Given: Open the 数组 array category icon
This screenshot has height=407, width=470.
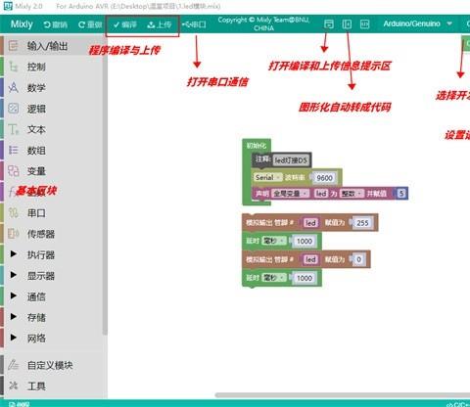Looking at the screenshot, I should click(x=13, y=151).
